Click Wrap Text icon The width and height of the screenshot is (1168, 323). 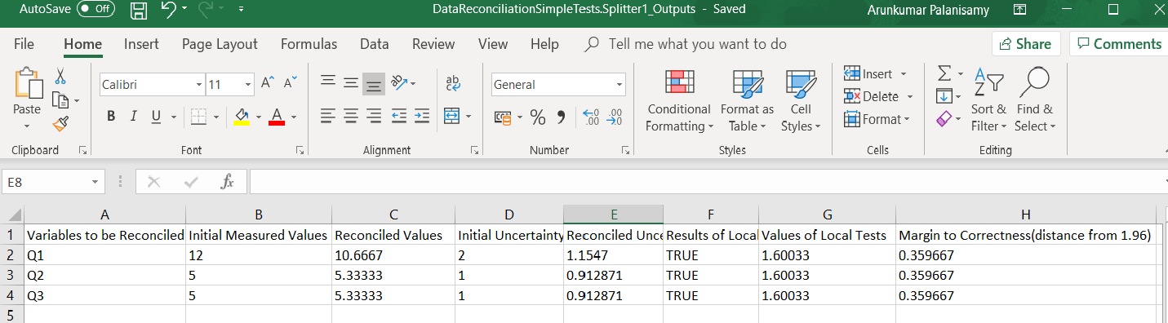[453, 82]
